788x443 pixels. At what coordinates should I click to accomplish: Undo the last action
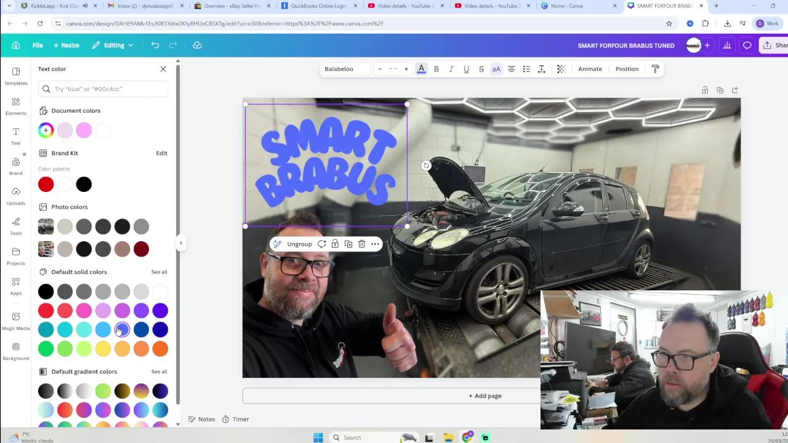155,45
